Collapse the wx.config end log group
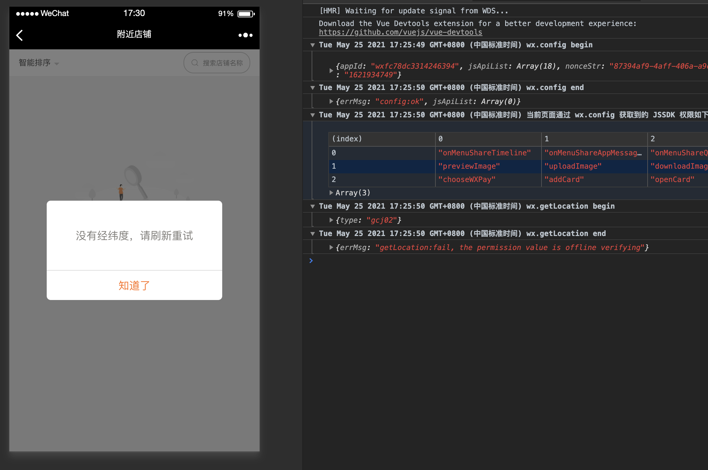Image resolution: width=708 pixels, height=470 pixels. point(313,88)
